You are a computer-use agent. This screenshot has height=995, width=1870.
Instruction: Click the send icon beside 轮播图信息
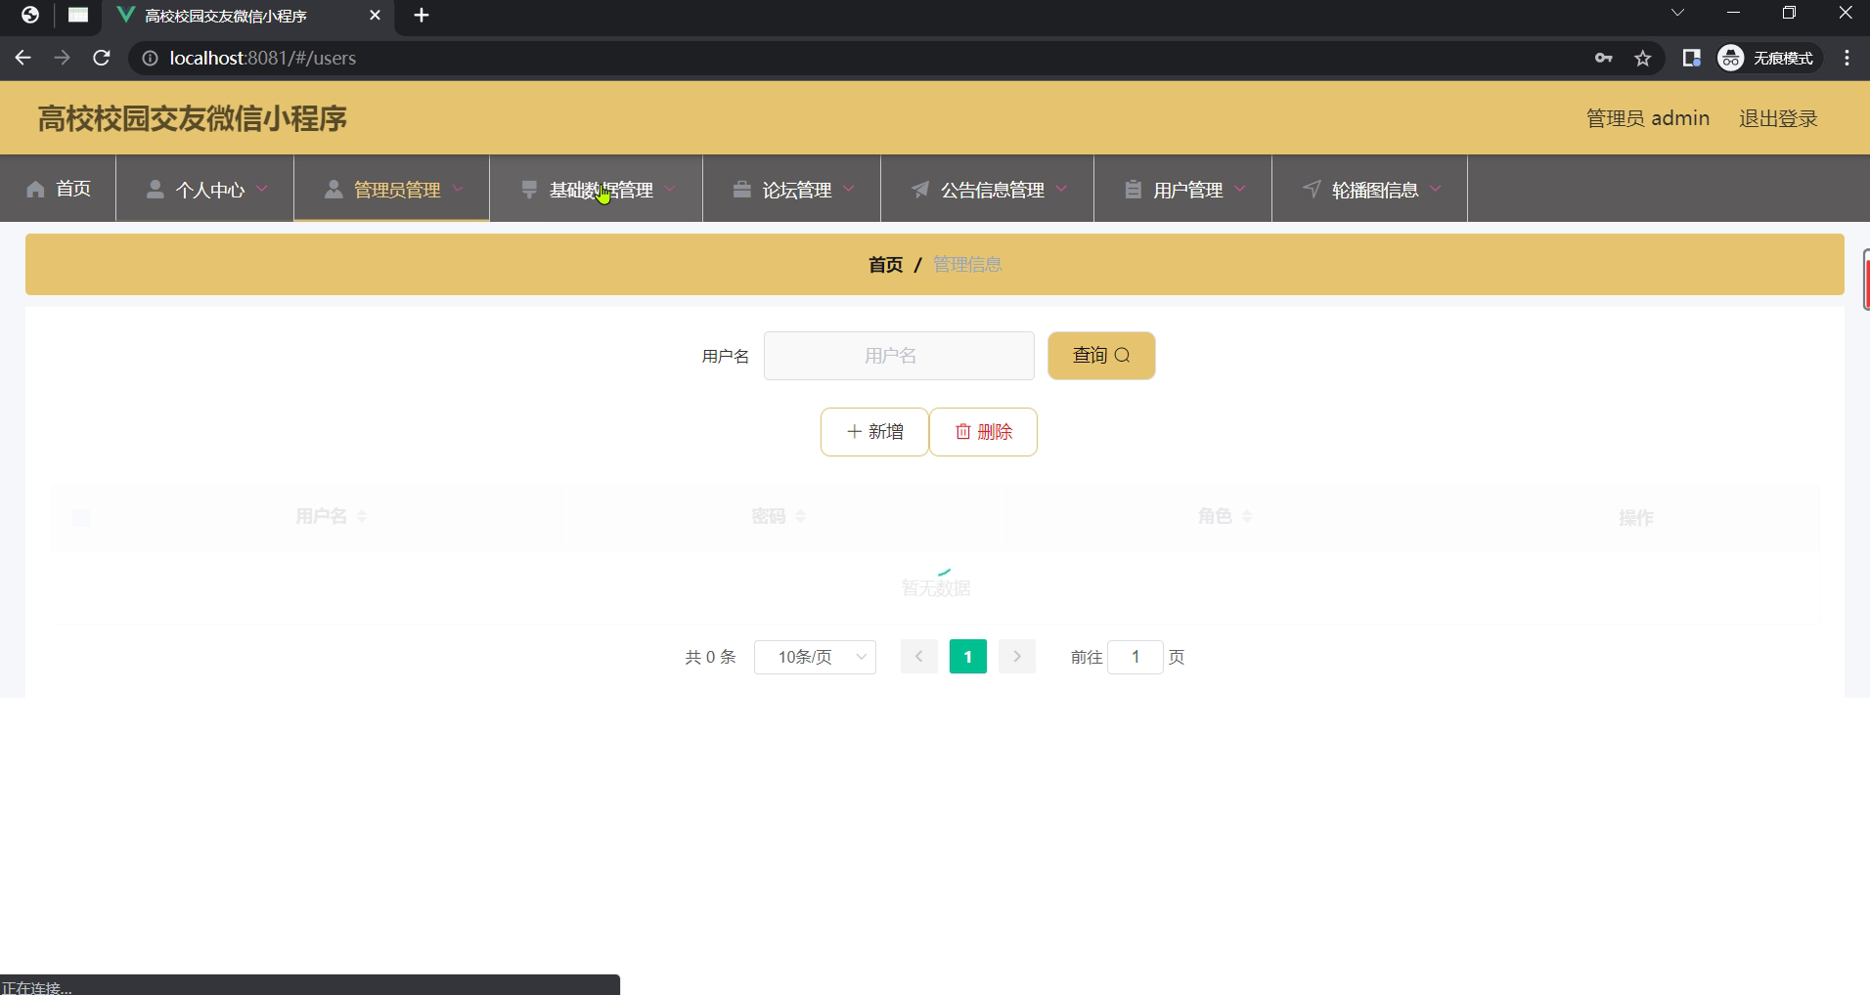(1312, 189)
